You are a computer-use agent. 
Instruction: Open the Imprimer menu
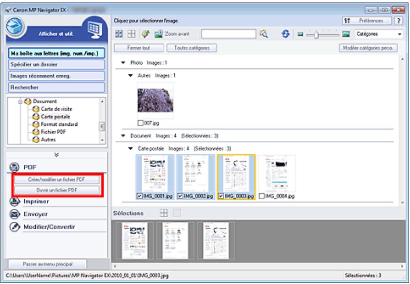36,201
